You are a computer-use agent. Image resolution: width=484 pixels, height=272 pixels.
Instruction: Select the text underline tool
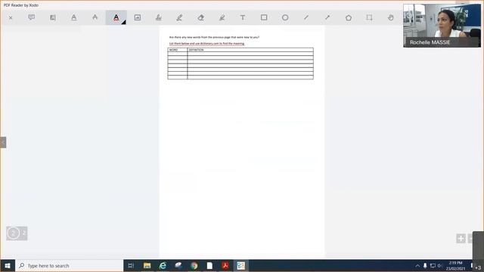74,17
